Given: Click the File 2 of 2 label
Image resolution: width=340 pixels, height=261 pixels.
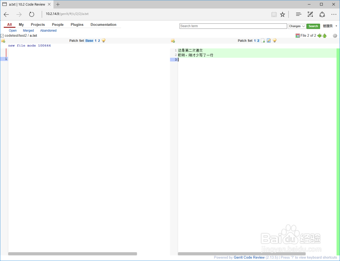Looking at the screenshot, I should click(x=308, y=36).
